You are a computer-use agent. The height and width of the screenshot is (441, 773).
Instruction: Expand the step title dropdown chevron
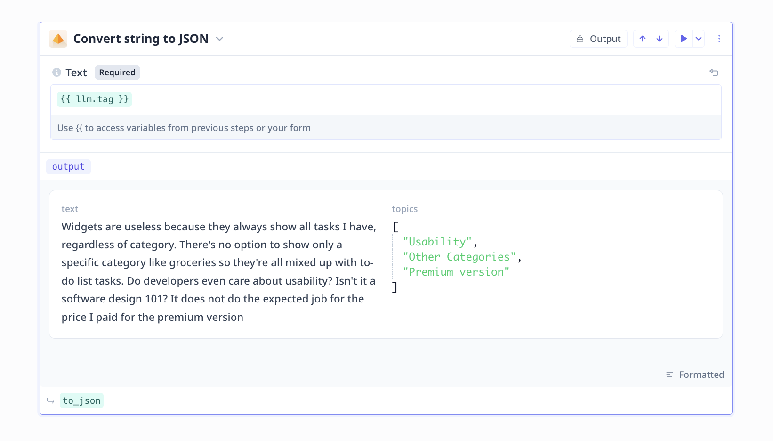coord(219,39)
